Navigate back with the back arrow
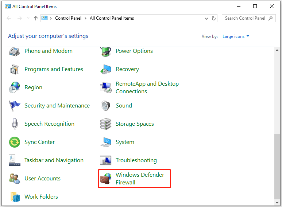The height and width of the screenshot is (207, 282). tap(9, 18)
